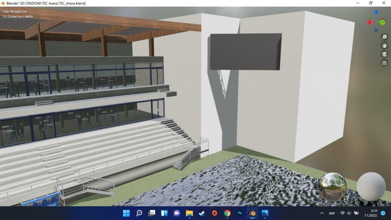Snap view to red X axis
Image resolution: width=391 pixels, height=220 pixels.
pyautogui.click(x=369, y=22)
